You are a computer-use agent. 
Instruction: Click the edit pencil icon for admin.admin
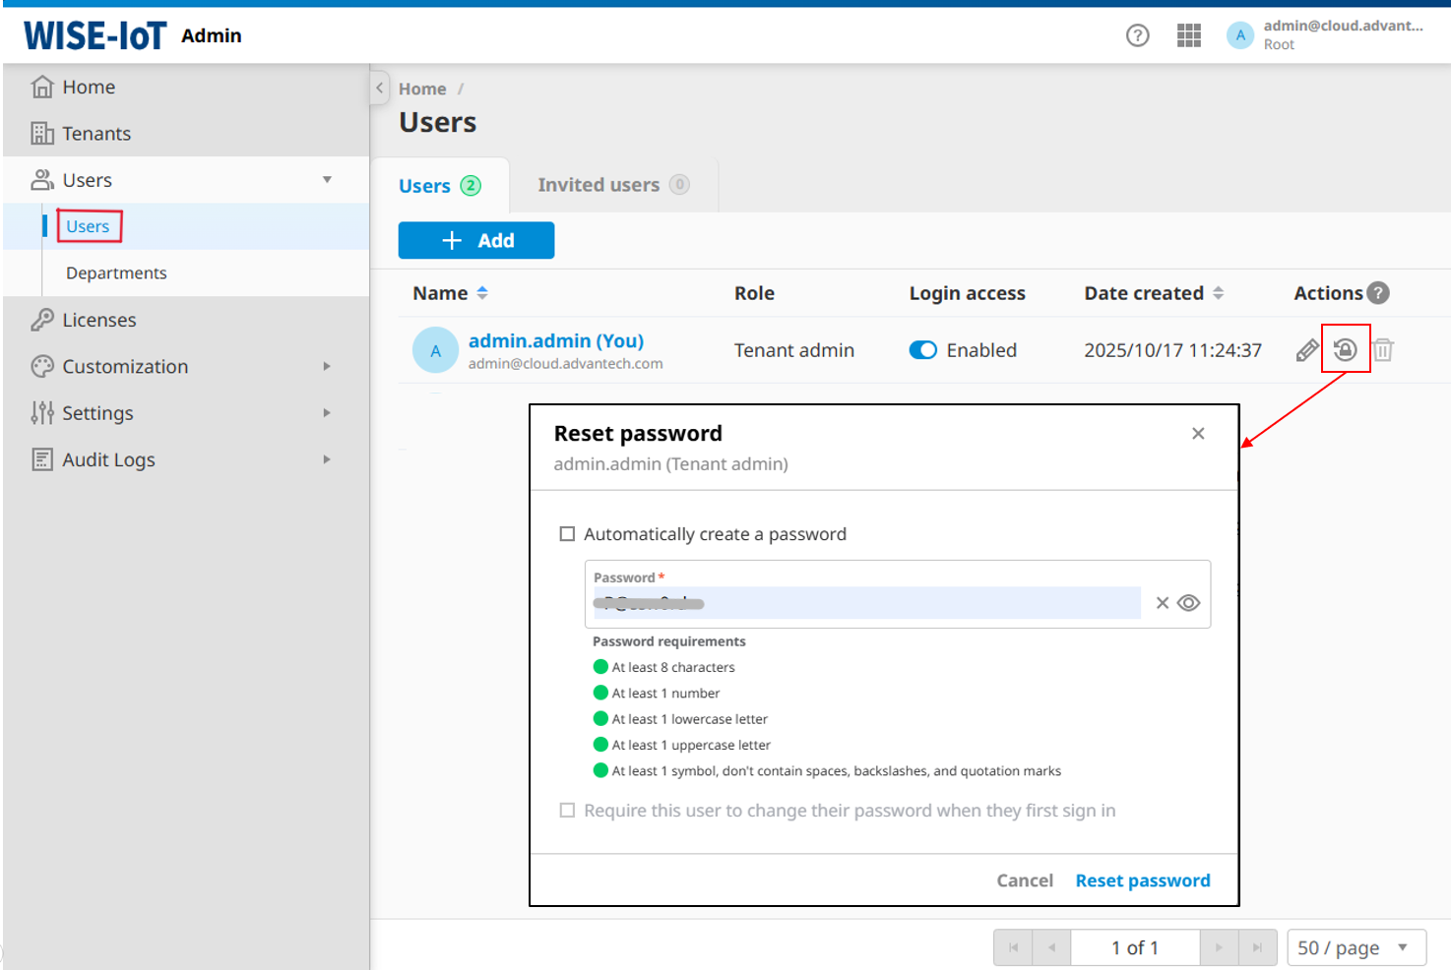tap(1307, 349)
